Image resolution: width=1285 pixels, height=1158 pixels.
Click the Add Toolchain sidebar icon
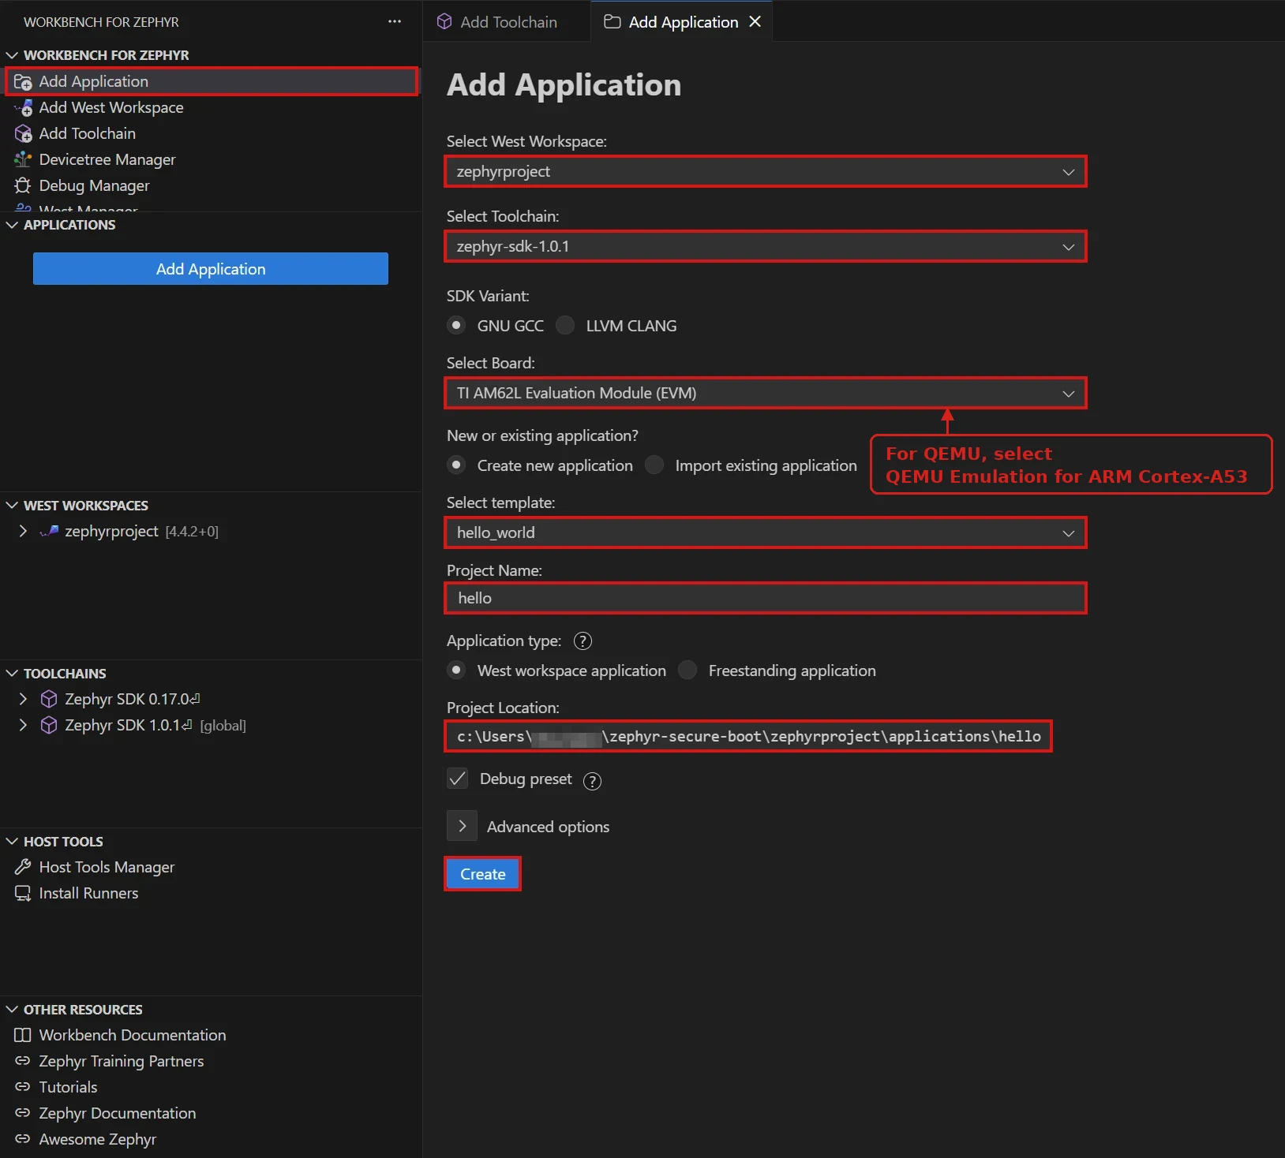[23, 134]
